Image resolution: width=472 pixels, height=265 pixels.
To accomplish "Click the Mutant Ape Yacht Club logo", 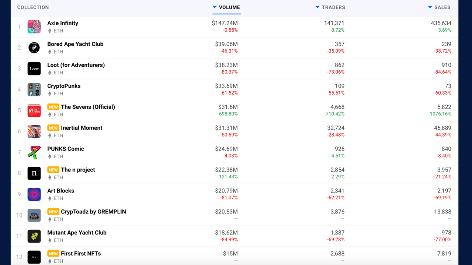I will 34,237.
